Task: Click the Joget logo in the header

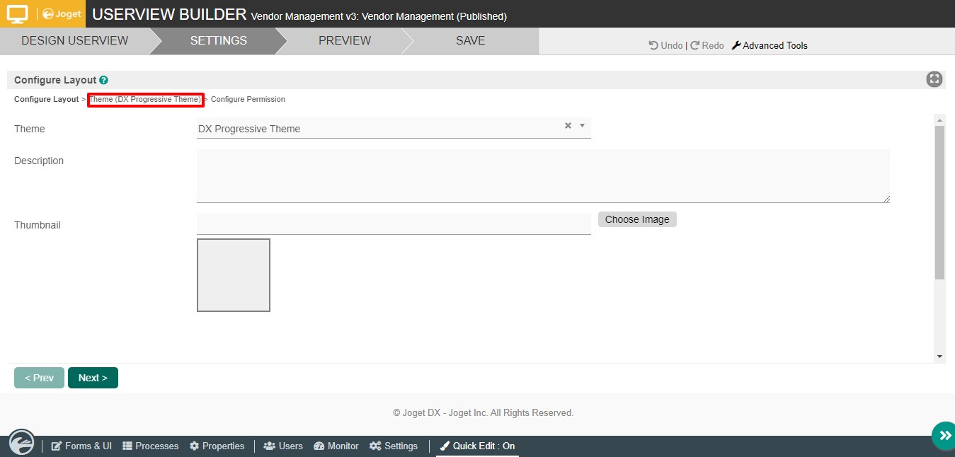Action: click(x=62, y=13)
